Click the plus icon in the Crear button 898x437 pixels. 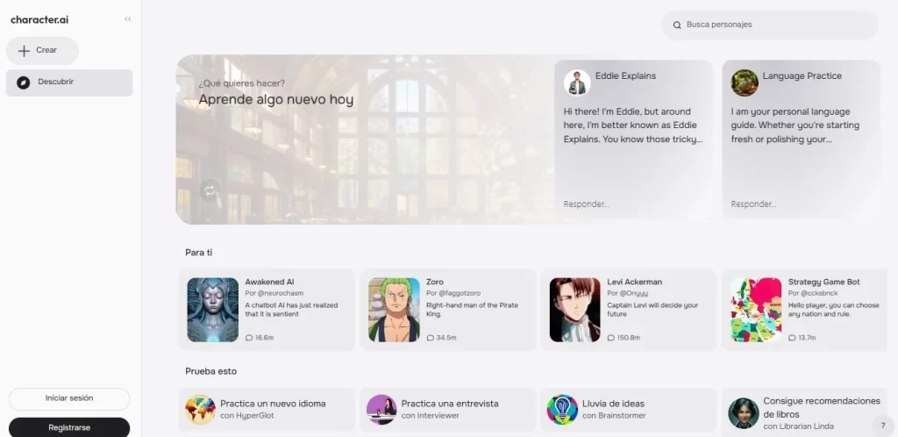click(24, 51)
